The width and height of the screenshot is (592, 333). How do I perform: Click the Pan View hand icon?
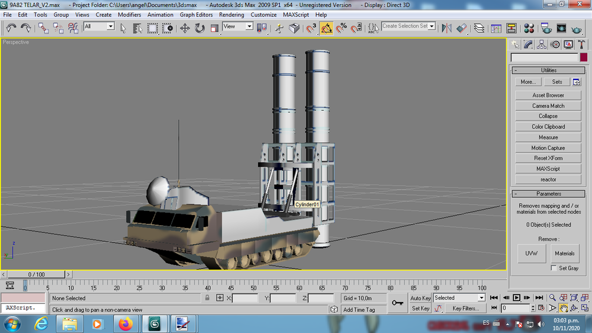(564, 309)
